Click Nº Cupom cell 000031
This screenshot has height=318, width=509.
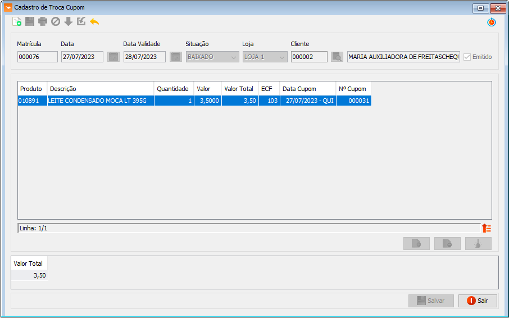[x=354, y=101]
